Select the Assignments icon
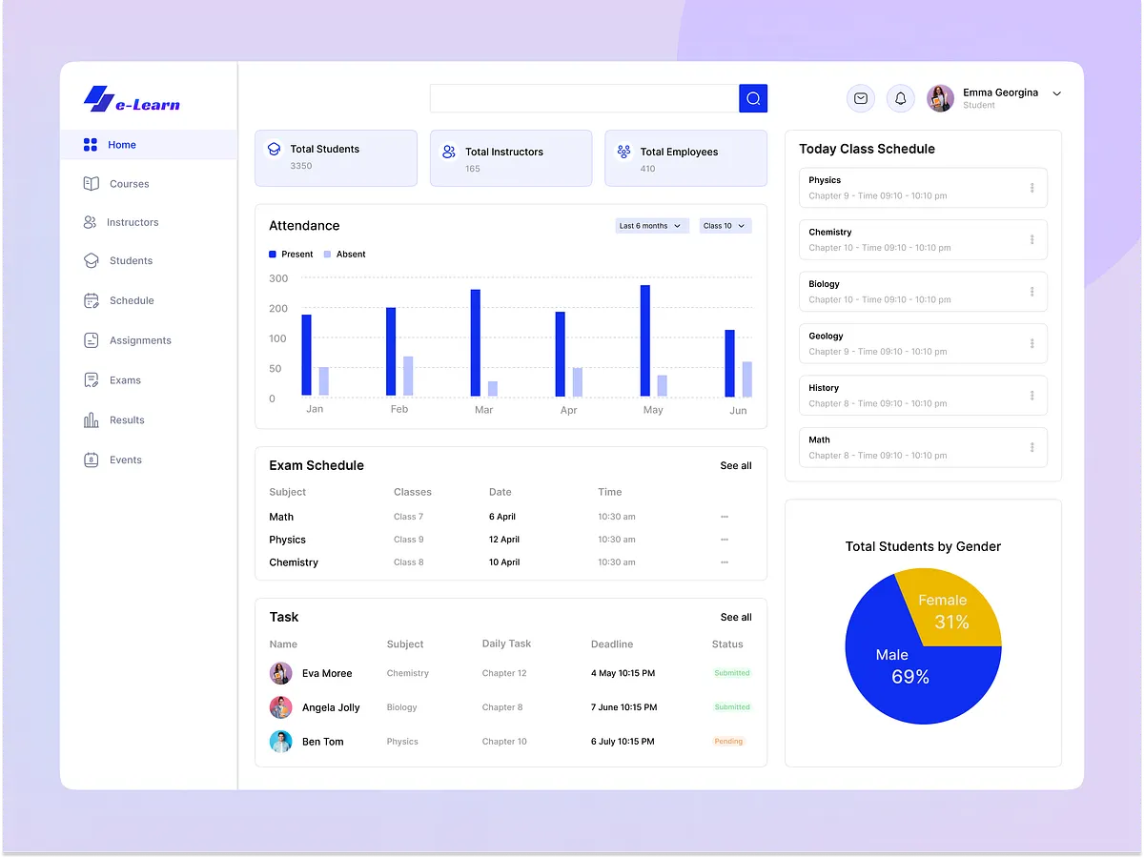Image resolution: width=1144 pixels, height=858 pixels. (92, 340)
